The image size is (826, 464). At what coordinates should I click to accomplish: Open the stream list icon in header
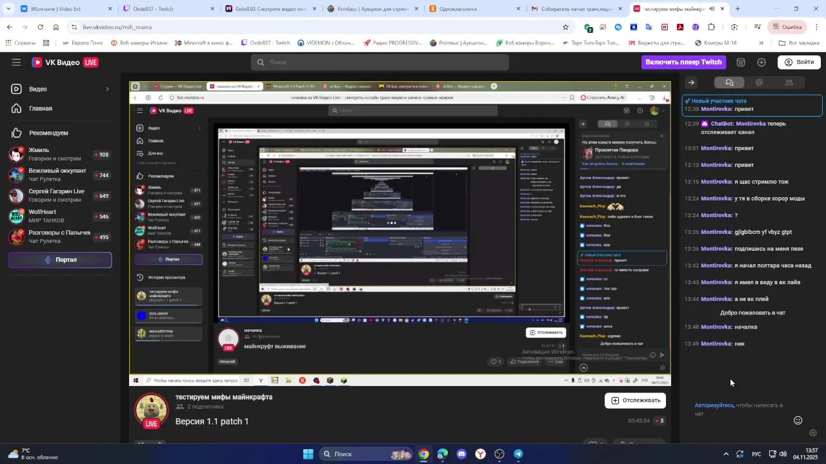(741, 63)
